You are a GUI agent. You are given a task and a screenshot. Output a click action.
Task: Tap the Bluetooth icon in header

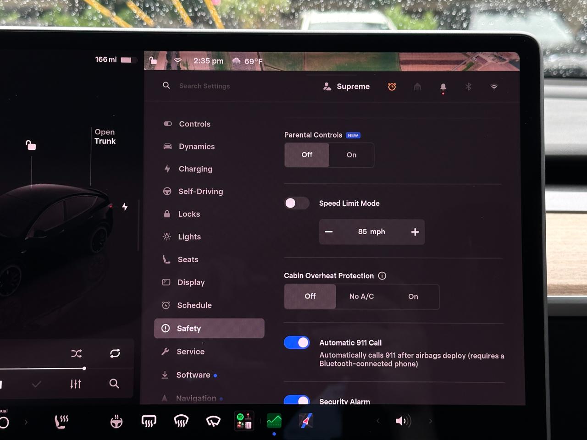point(468,87)
